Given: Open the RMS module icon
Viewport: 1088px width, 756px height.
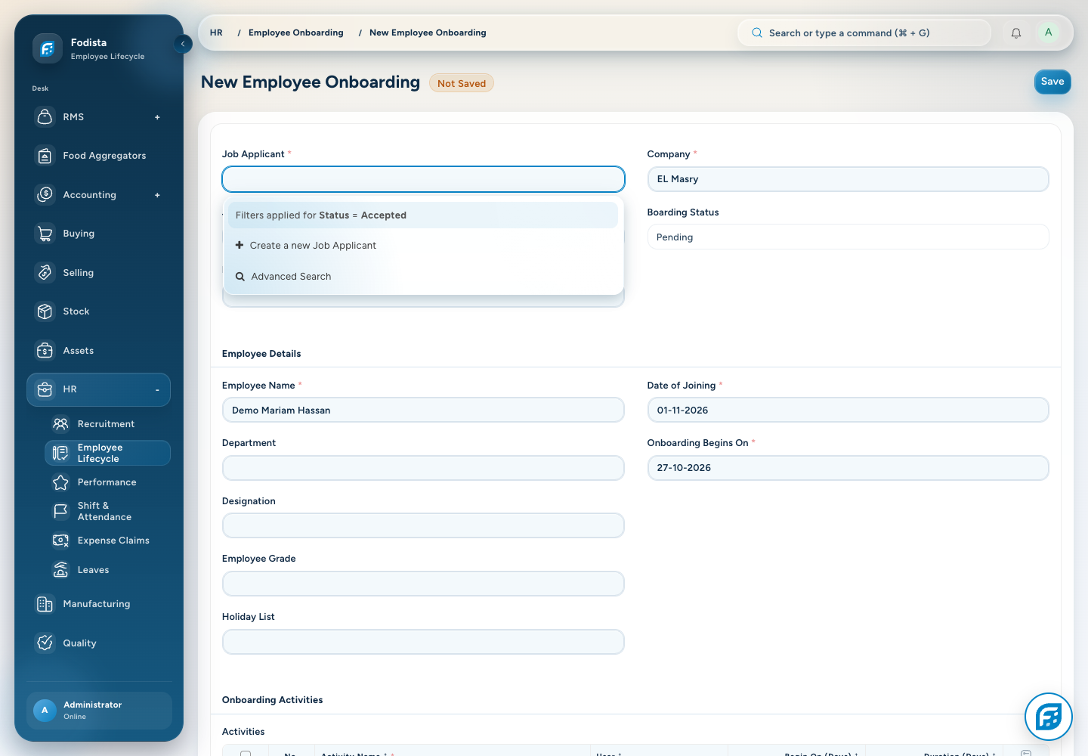Looking at the screenshot, I should (45, 116).
